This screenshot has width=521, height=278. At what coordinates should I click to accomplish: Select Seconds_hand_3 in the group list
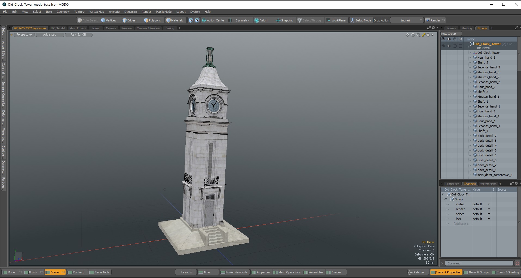click(x=488, y=67)
